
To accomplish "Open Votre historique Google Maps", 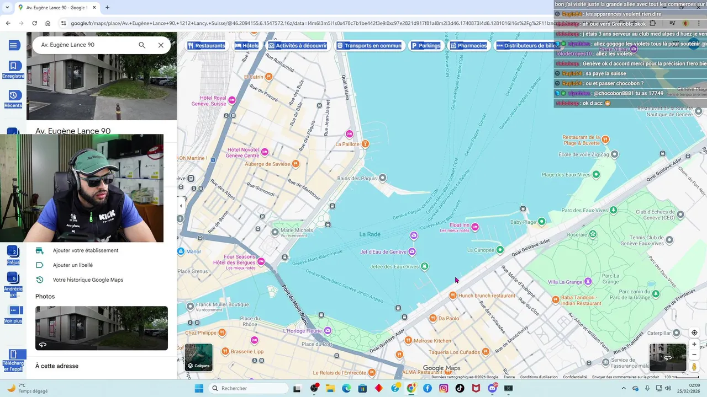I will [x=88, y=280].
